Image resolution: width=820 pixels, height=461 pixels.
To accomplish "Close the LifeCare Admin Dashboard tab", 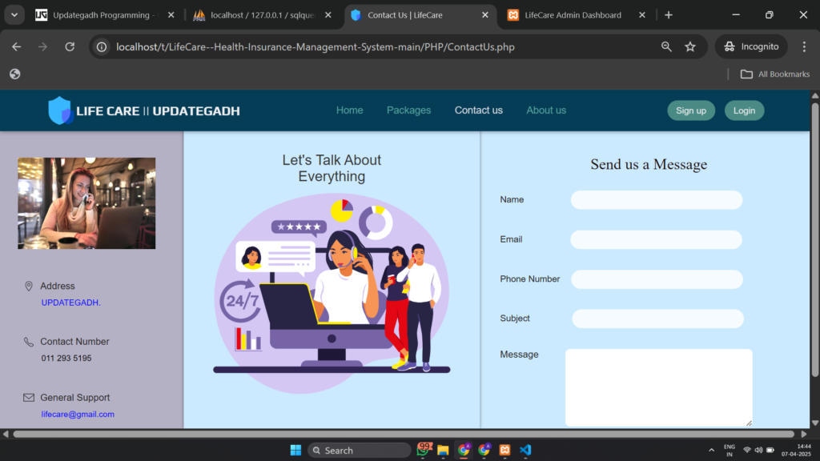I will (x=642, y=15).
